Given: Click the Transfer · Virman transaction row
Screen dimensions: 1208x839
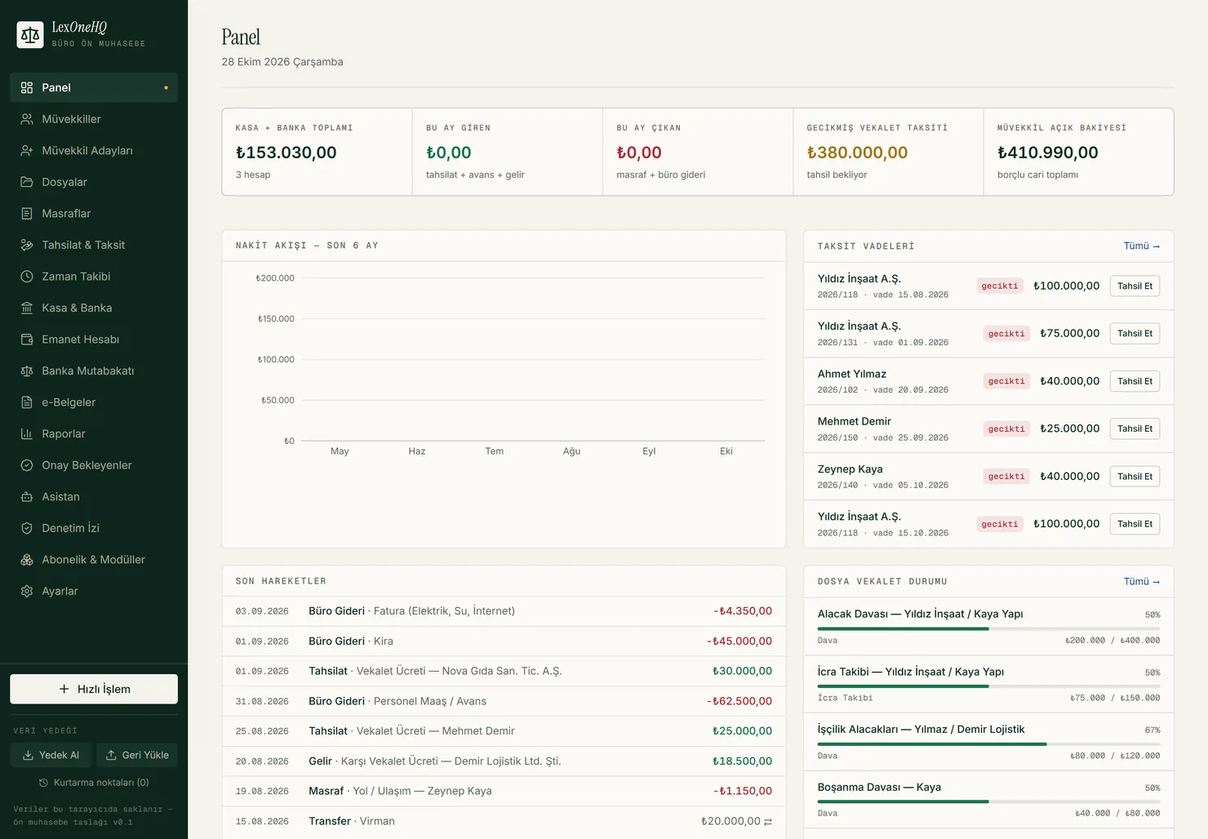Looking at the screenshot, I should click(504, 821).
